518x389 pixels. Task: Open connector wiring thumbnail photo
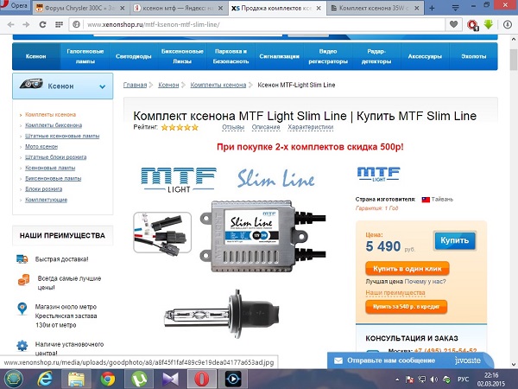[162, 233]
